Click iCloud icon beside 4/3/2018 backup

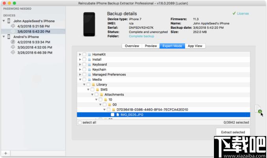13,26
